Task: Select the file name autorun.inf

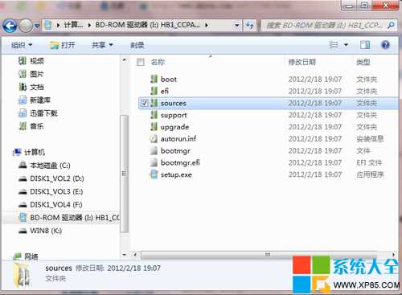Action: coord(178,139)
